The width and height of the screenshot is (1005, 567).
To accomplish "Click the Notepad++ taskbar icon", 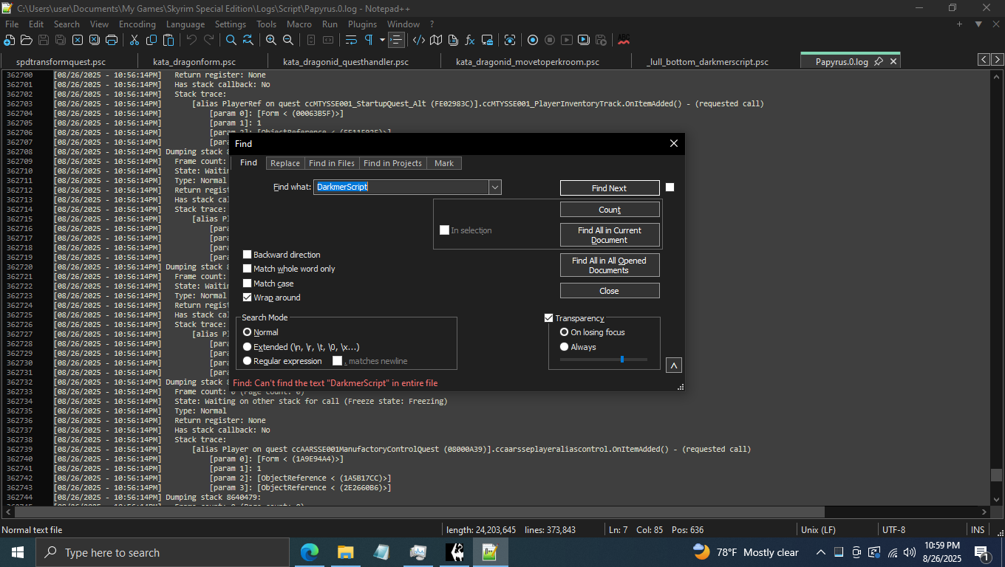I will [x=489, y=552].
